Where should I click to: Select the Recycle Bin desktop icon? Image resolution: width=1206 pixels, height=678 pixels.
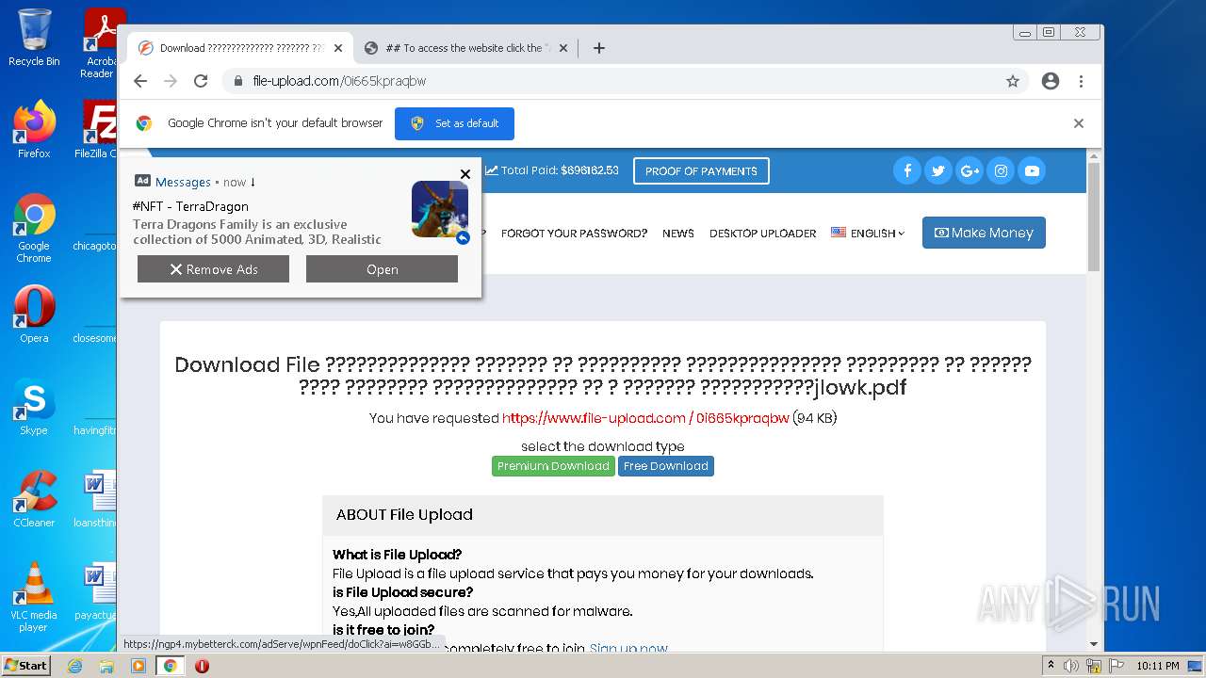point(34,38)
